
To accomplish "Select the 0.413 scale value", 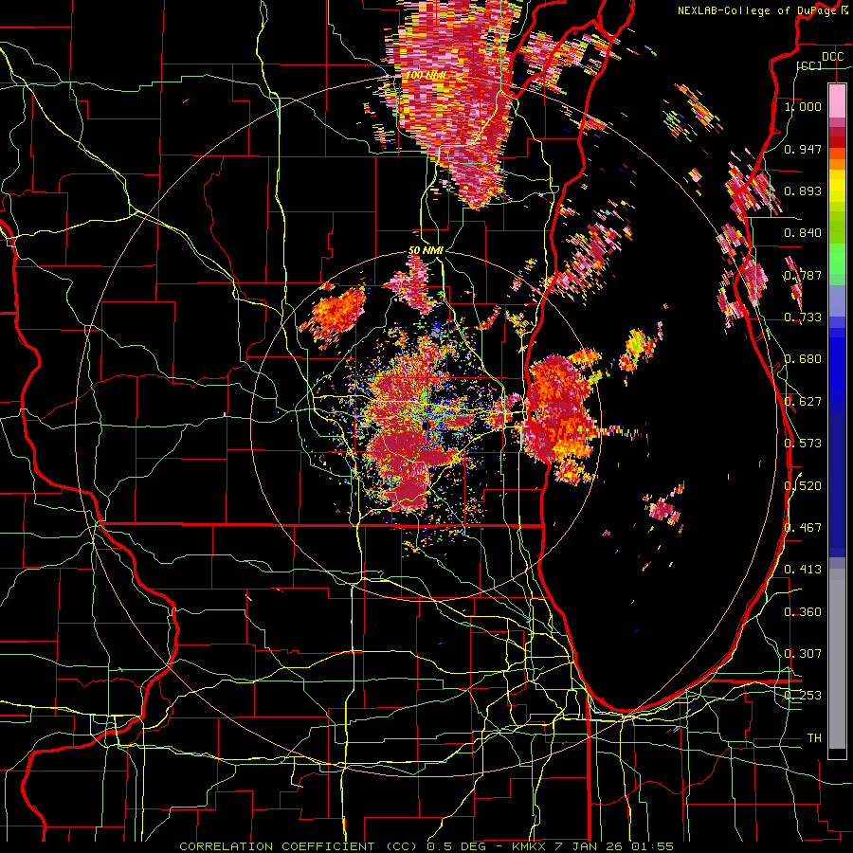I will coord(803,570).
